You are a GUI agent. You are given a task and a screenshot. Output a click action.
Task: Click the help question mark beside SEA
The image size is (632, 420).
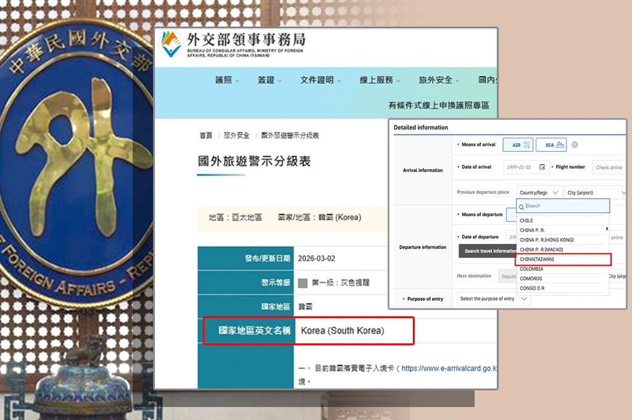[575, 145]
